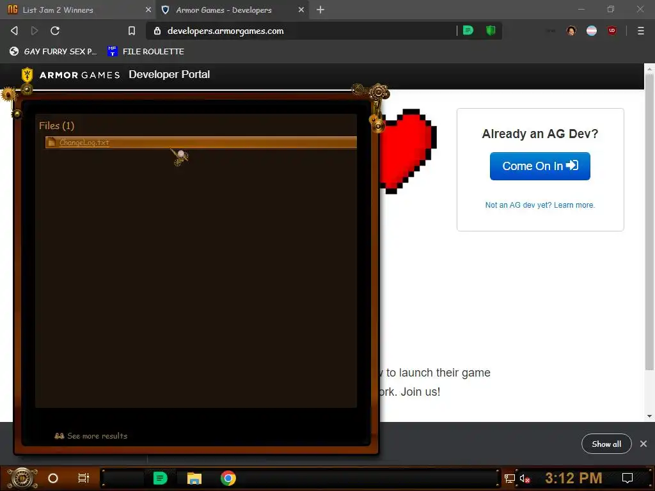Open the notification center icon

coord(627,478)
